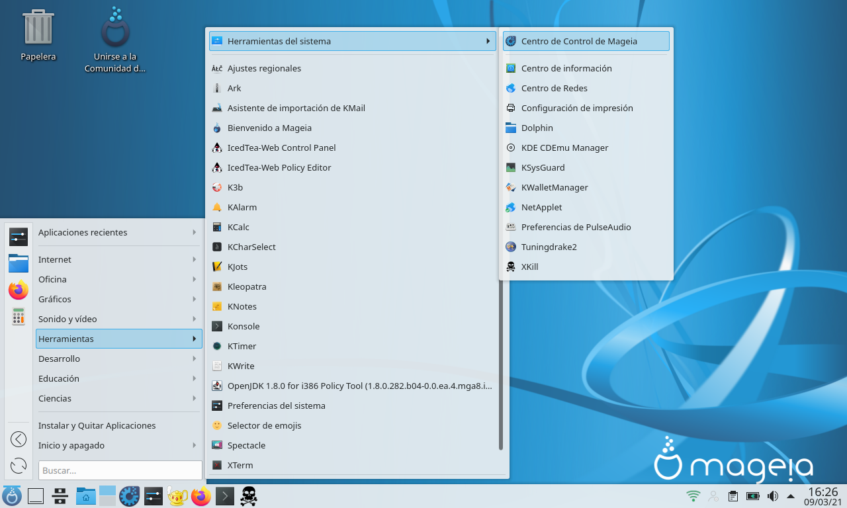The width and height of the screenshot is (847, 508).
Task: Select the Herramientas menu category
Action: click(118, 339)
